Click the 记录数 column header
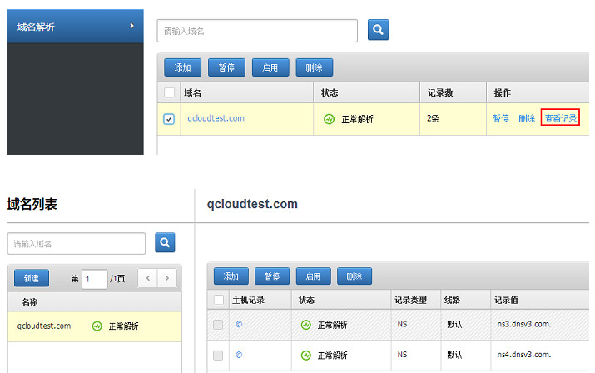Image resolution: width=595 pixels, height=373 pixels. [x=440, y=92]
